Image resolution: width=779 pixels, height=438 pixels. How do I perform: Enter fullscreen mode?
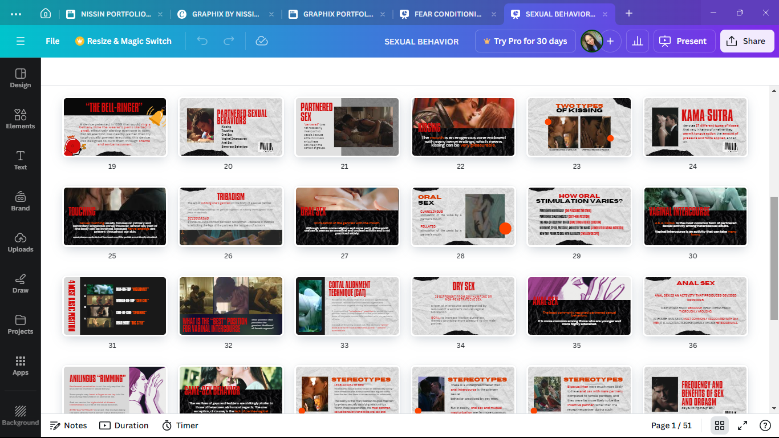(x=743, y=425)
